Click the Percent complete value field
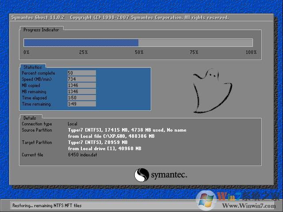Viewport: 283px width, 212px height. (x=81, y=73)
